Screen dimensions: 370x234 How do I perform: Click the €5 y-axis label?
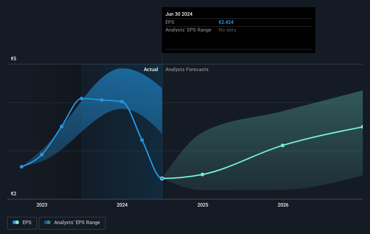(14, 58)
